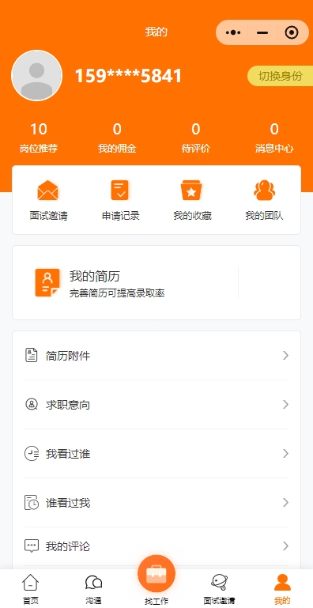Image resolution: width=313 pixels, height=608 pixels.
Task: Click the 我的评论 speech bubble icon
Action: [x=32, y=546]
